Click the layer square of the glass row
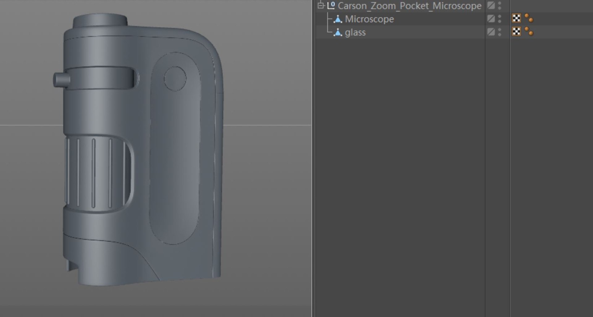The height and width of the screenshot is (317, 593). pos(491,32)
